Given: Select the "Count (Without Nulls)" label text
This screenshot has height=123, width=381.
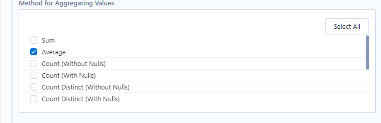Looking at the screenshot, I should pyautogui.click(x=74, y=64).
